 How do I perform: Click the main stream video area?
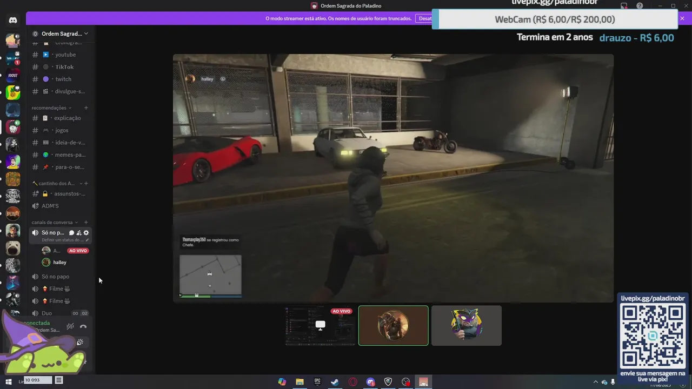click(x=393, y=178)
